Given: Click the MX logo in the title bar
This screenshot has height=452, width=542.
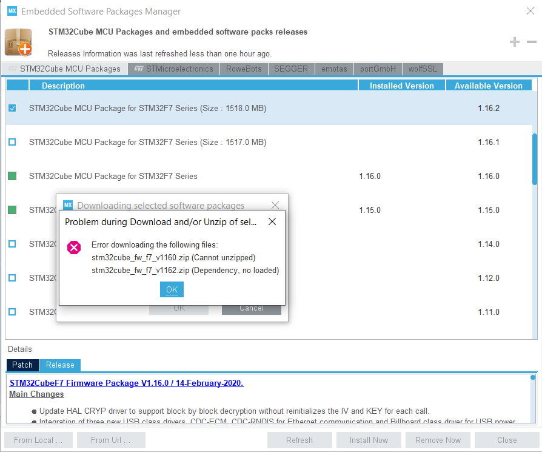Looking at the screenshot, I should [x=12, y=11].
